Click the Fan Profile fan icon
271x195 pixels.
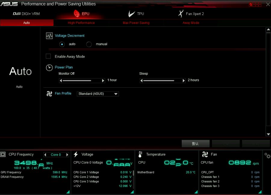(x=49, y=94)
